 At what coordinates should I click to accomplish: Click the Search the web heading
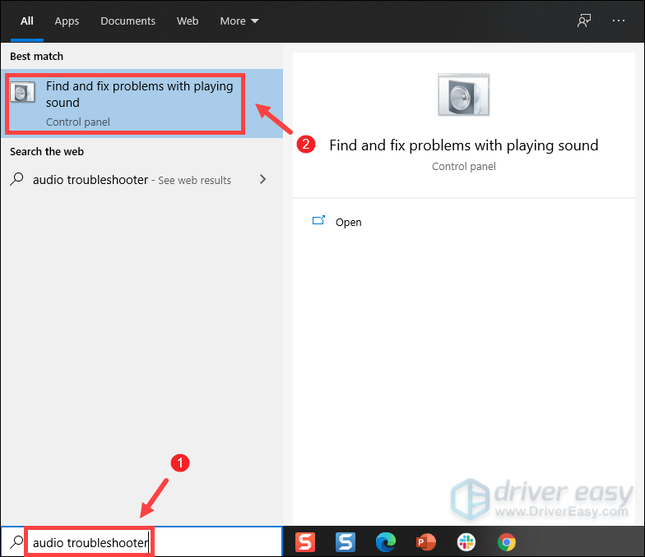tap(46, 151)
